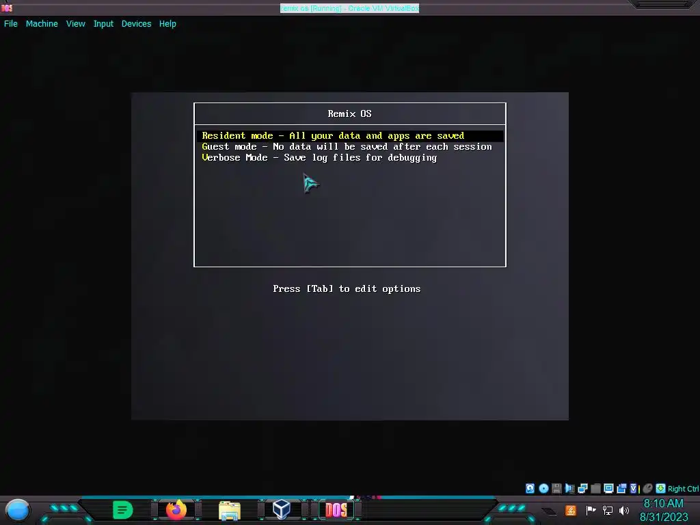Click the audio status icon
The width and height of the screenshot is (700, 525).
tap(569, 488)
